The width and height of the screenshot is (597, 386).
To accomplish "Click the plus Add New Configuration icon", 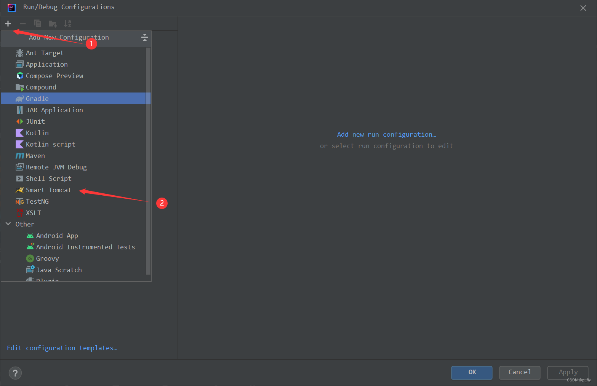I will (8, 24).
